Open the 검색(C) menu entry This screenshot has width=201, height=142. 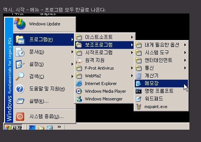click(44, 77)
